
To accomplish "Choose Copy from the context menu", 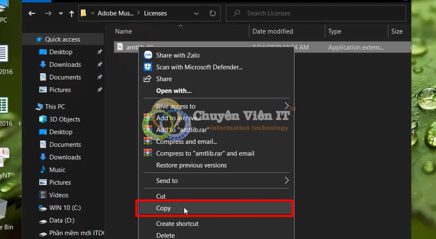I will [163, 208].
